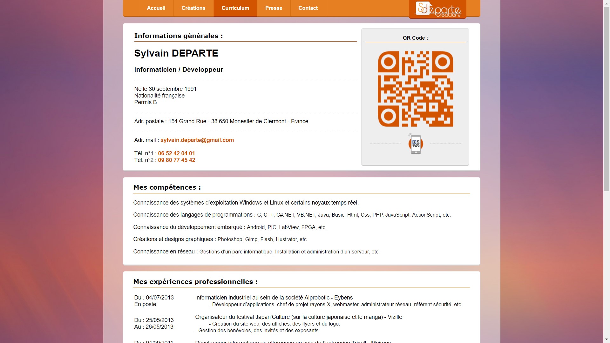
Task: Click the smartphone QR scan icon
Action: (415, 144)
